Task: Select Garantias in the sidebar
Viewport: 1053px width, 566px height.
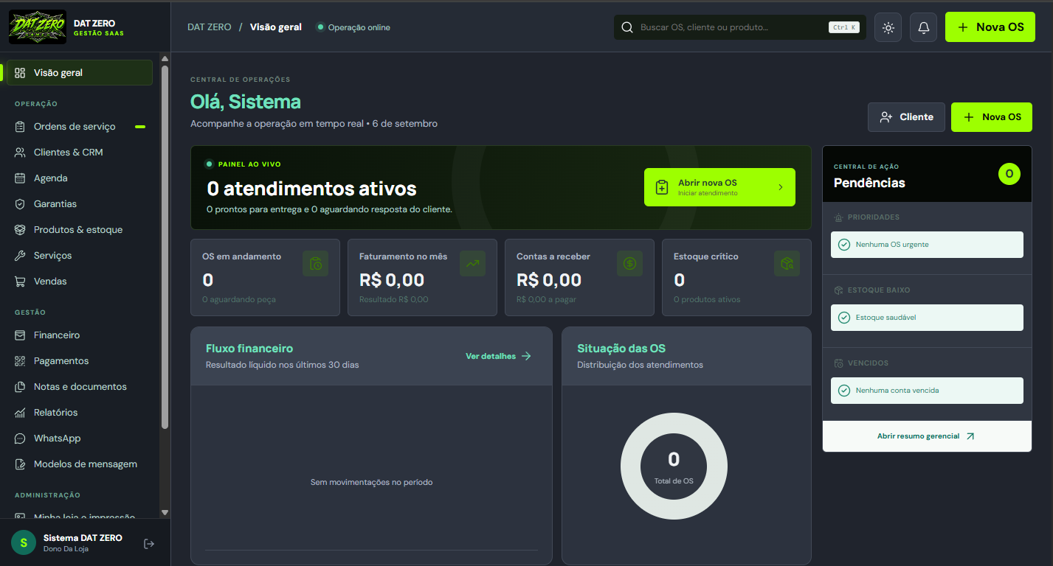Action: click(80, 204)
